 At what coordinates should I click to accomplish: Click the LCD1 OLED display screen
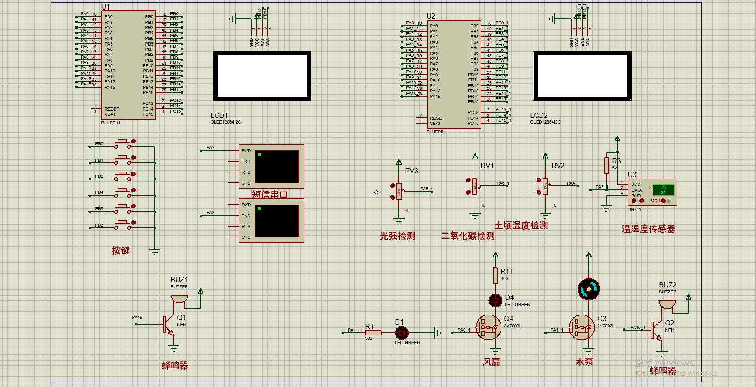click(x=262, y=76)
